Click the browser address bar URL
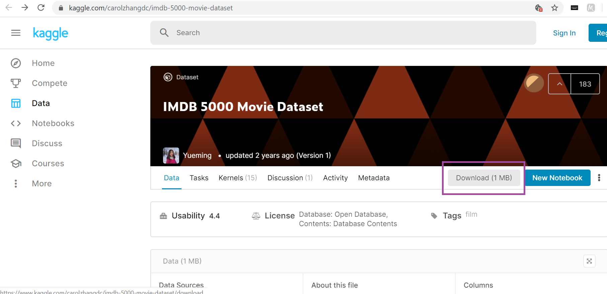607x294 pixels. point(151,8)
